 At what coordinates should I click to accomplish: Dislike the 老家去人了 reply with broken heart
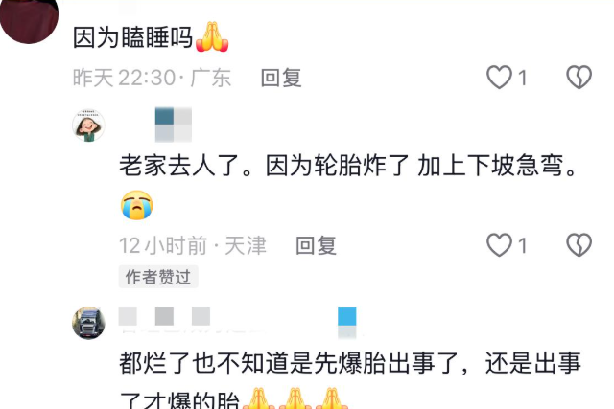point(579,245)
